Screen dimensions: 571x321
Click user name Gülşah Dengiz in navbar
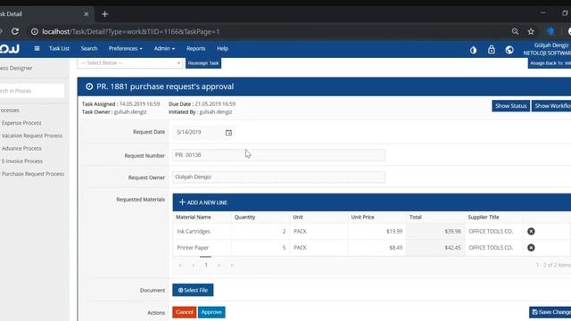551,45
